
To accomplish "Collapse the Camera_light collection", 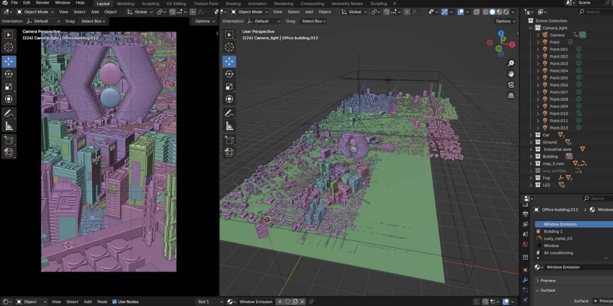I will click(x=531, y=28).
